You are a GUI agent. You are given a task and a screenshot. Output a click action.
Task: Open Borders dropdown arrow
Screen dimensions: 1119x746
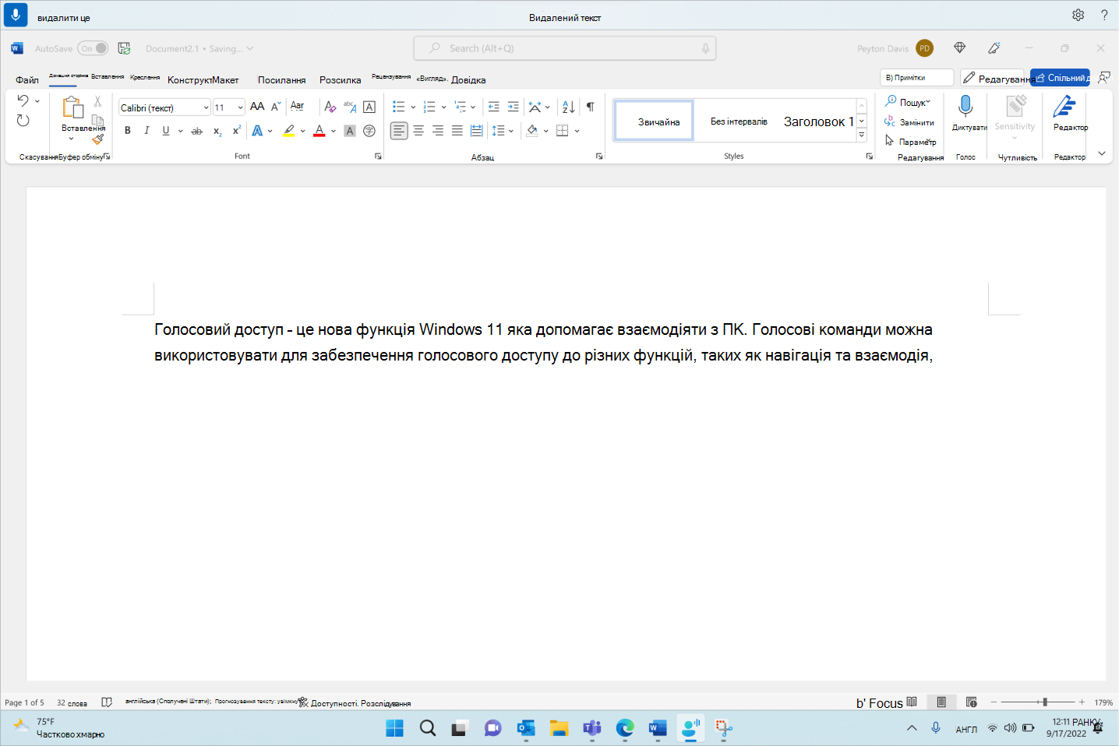[577, 131]
